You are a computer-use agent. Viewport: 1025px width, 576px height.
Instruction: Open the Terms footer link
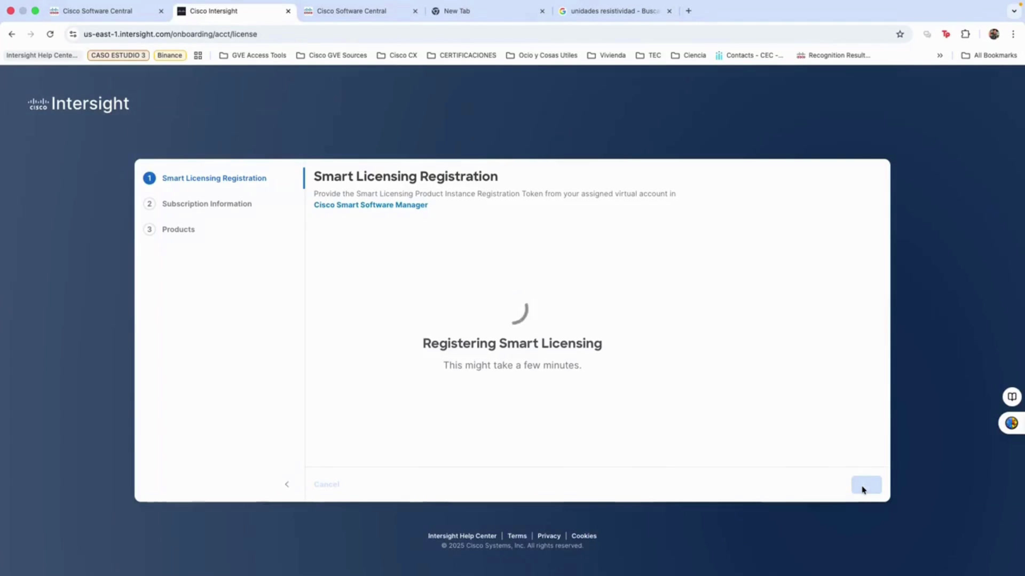coord(517,536)
